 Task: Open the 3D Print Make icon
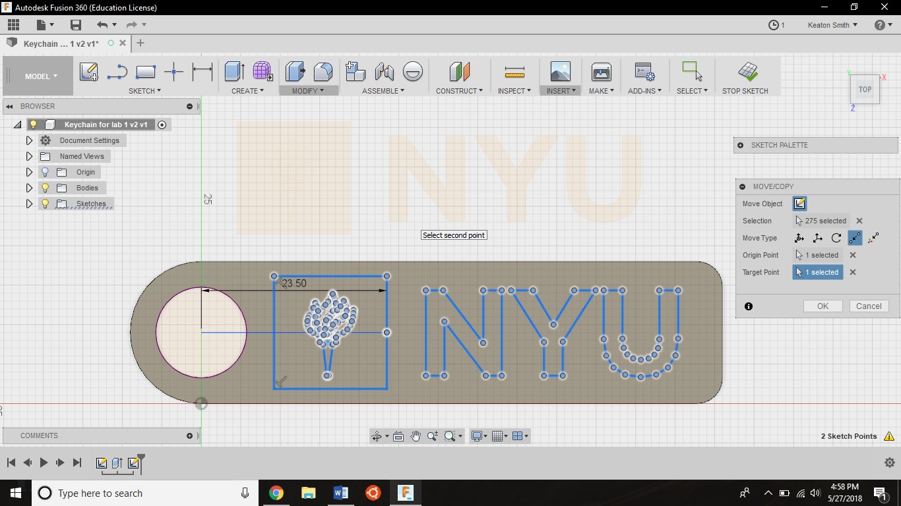(x=602, y=72)
